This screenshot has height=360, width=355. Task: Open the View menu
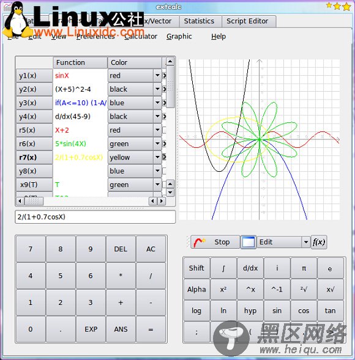[x=59, y=36]
